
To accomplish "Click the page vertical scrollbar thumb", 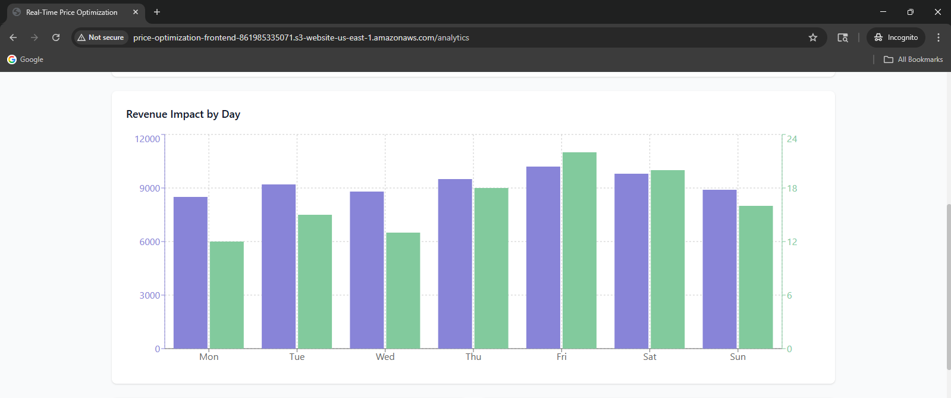I will point(948,287).
